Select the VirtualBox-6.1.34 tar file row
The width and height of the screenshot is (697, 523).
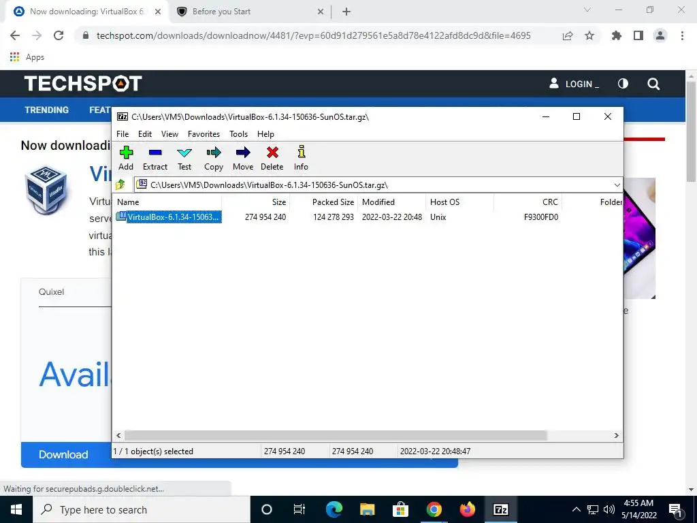(169, 217)
